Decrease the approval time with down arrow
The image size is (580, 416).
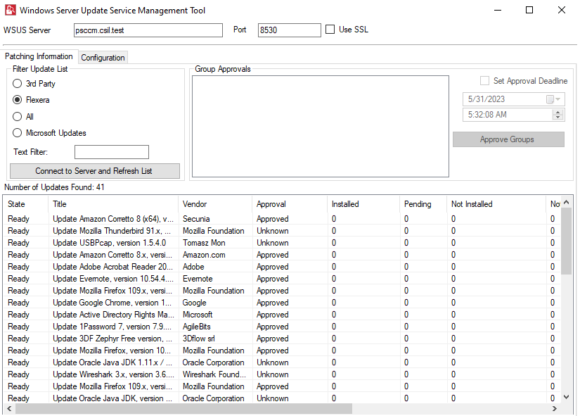click(x=559, y=118)
